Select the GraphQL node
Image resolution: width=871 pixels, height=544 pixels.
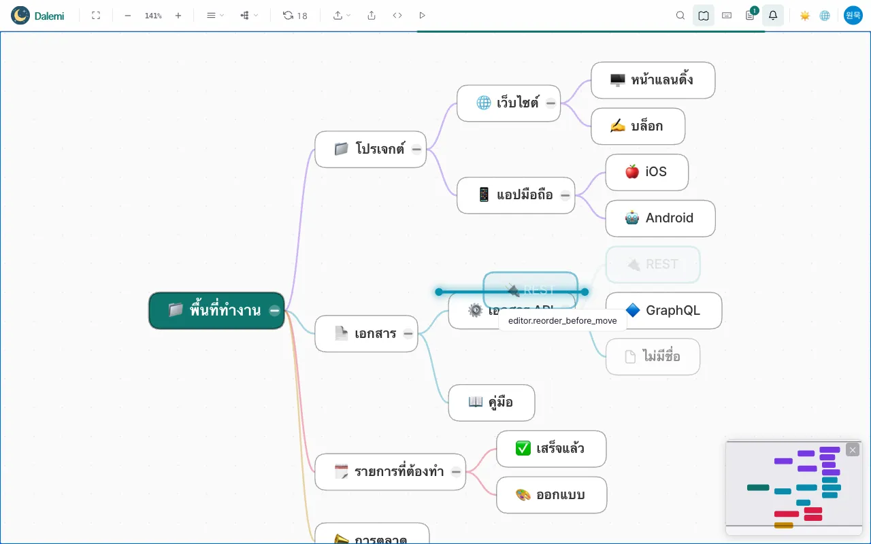coord(663,311)
